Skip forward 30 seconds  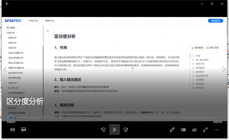click(126, 130)
